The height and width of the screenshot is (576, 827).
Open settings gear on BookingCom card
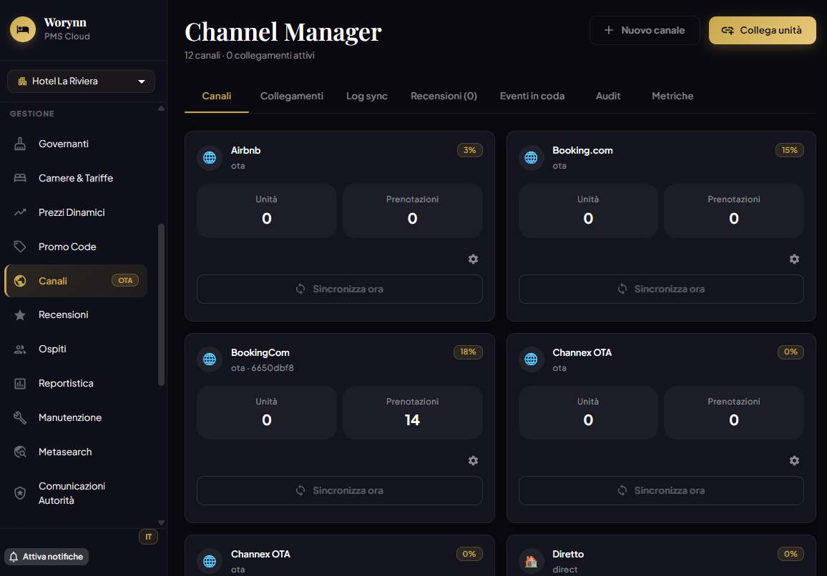(473, 461)
